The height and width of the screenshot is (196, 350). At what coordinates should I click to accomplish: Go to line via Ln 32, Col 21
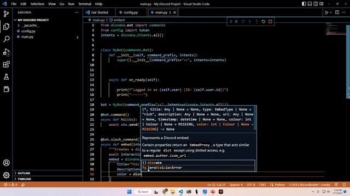tap(217, 185)
